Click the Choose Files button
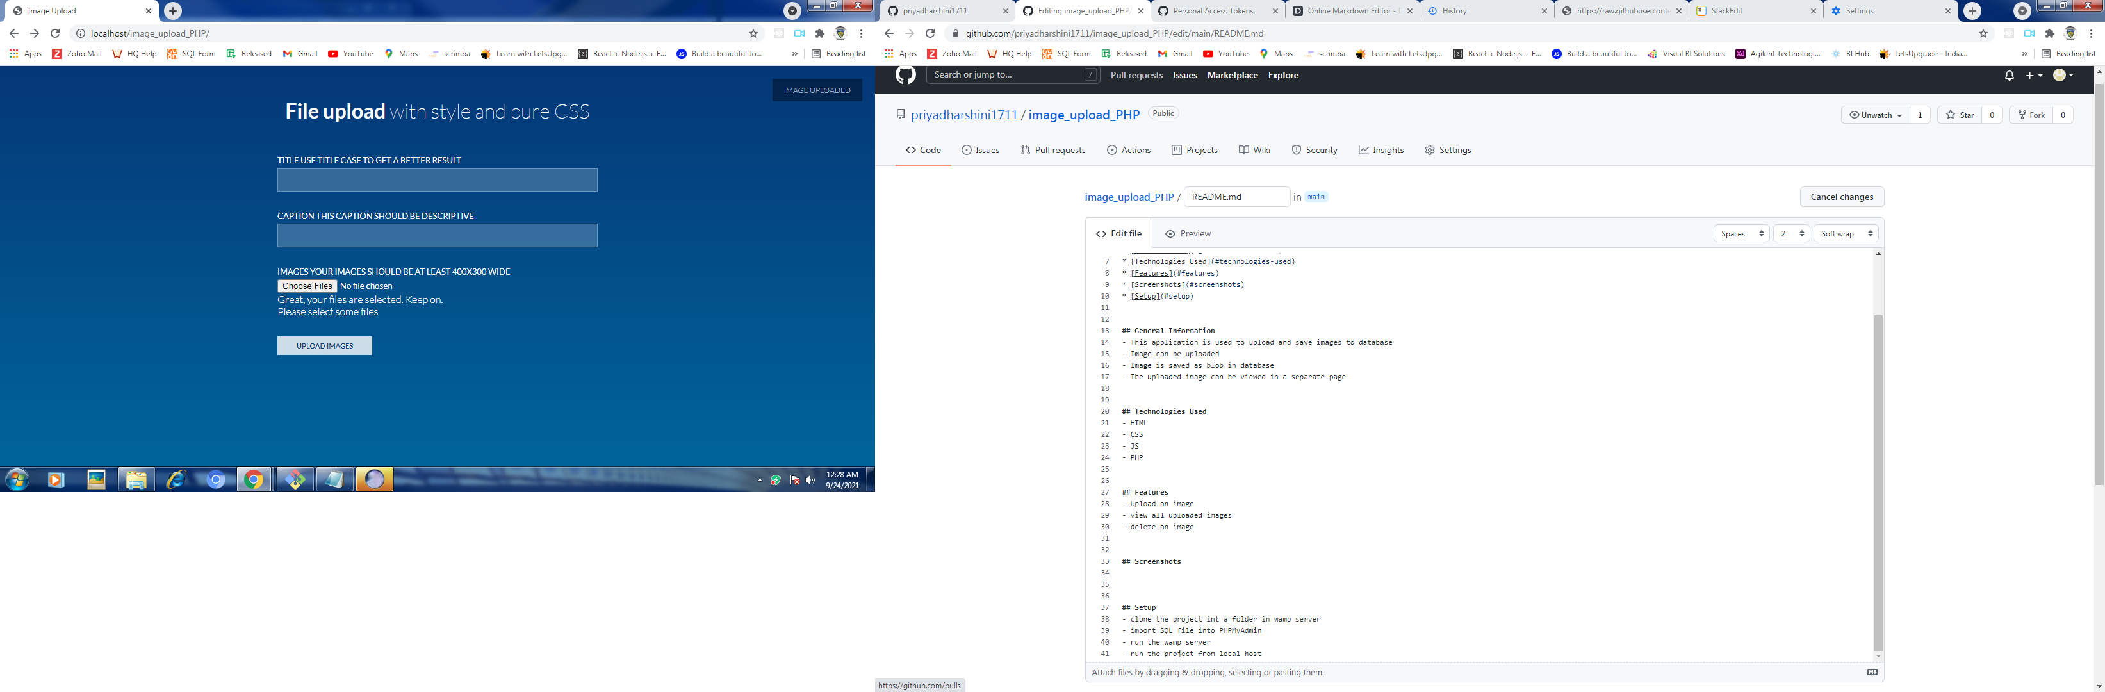The image size is (2105, 692). (x=307, y=286)
